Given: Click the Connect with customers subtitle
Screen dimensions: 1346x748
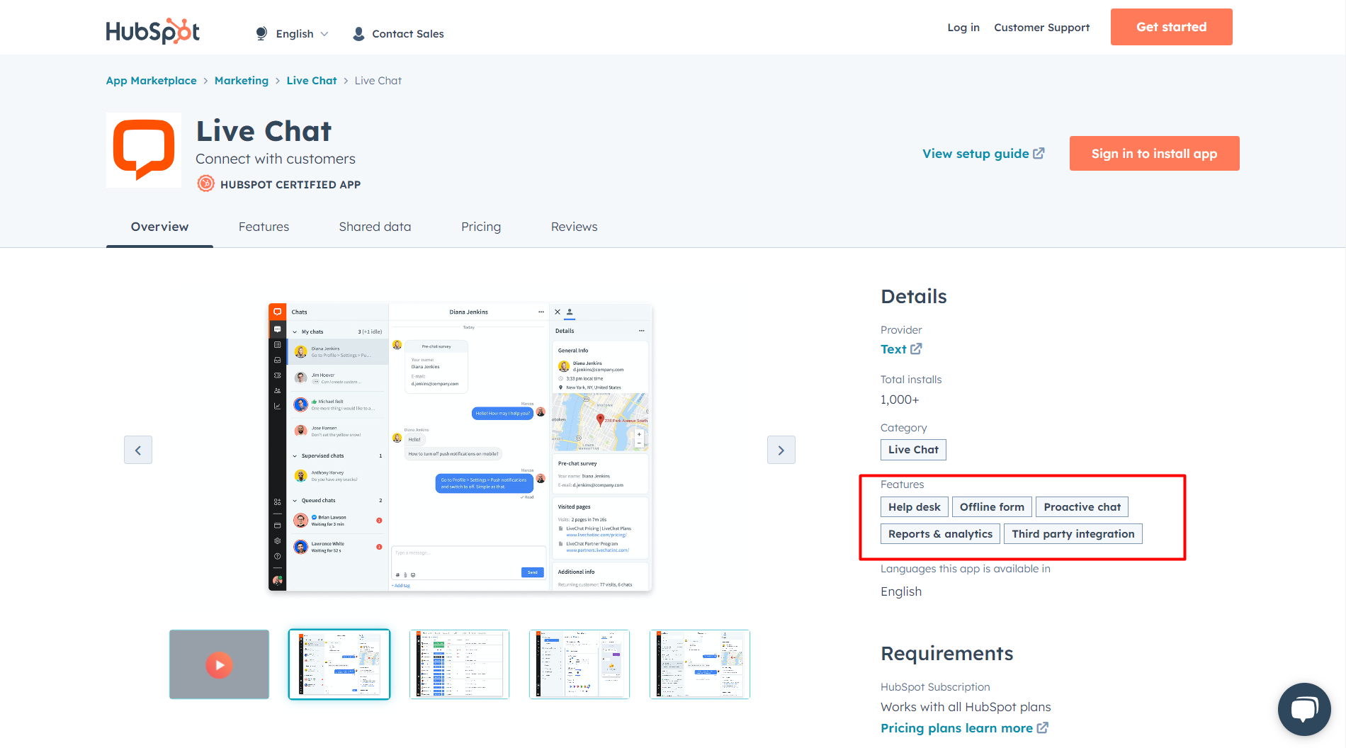Looking at the screenshot, I should pyautogui.click(x=276, y=159).
